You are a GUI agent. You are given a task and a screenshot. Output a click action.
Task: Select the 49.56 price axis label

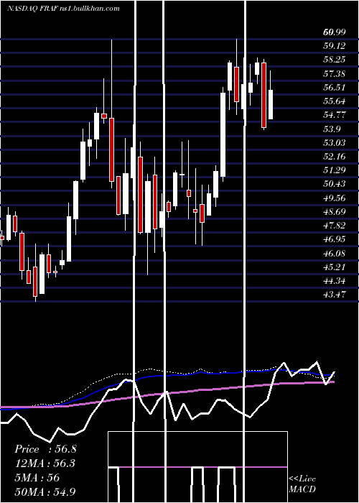click(x=335, y=198)
